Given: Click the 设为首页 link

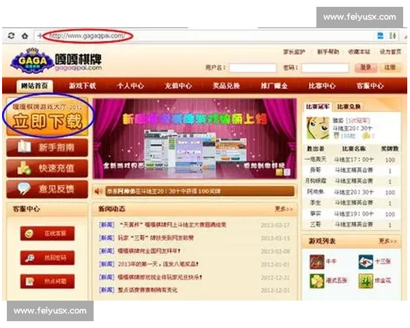Looking at the screenshot, I should 390,52.
